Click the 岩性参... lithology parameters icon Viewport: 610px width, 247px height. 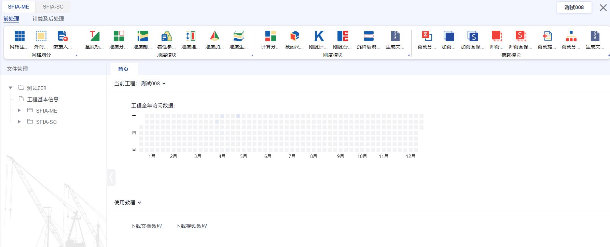point(166,36)
